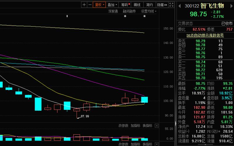Click 流值 value 910.4亿
This screenshot has width=234, height=146.
point(226,141)
